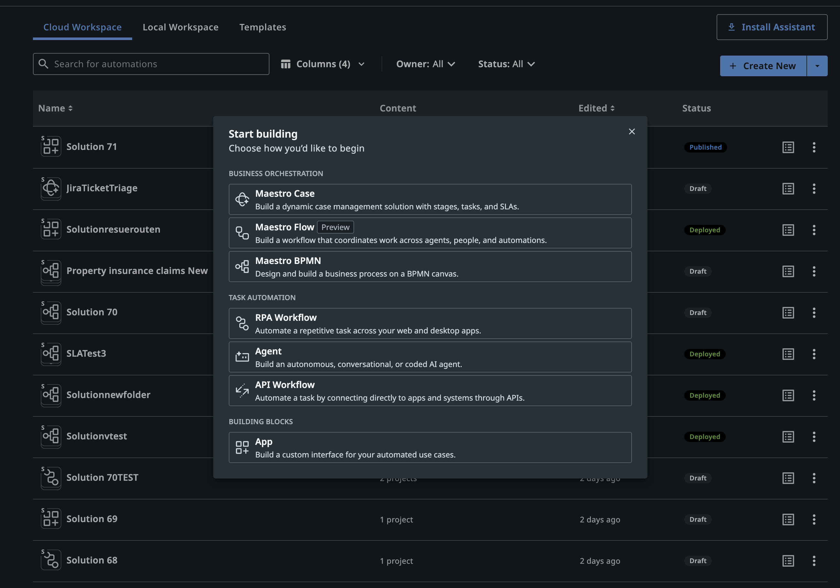Click the Solutionresuerouten row icon
Screen dimensions: 840x588
51,229
